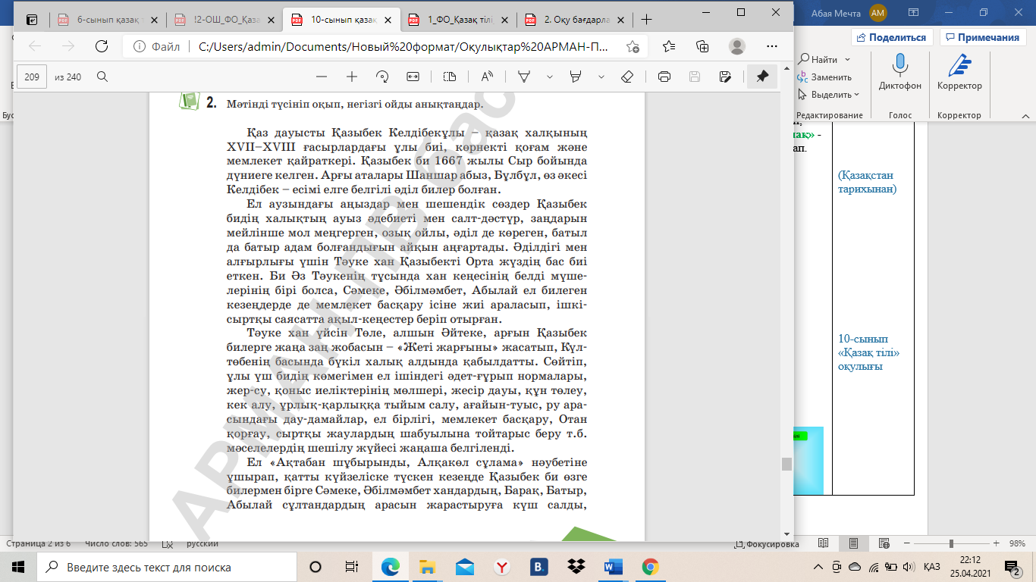This screenshot has height=582, width=1036.
Task: Open Dictation microphone (Диктофон) in Word
Action: tap(900, 73)
